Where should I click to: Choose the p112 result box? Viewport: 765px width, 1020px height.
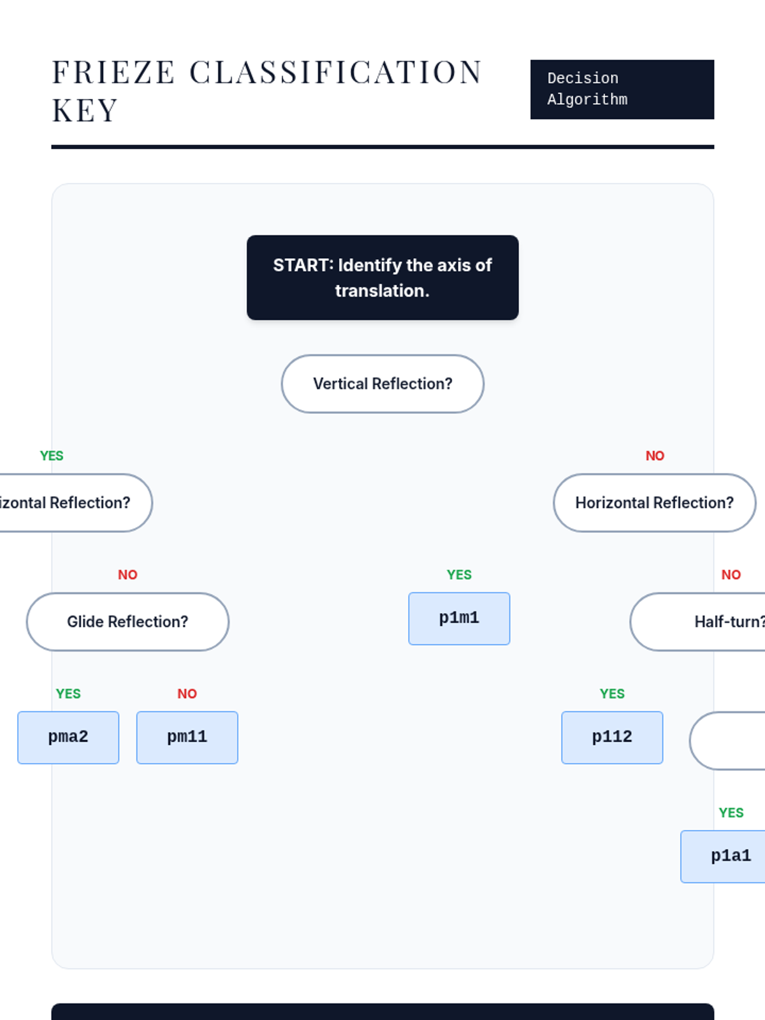coord(612,737)
